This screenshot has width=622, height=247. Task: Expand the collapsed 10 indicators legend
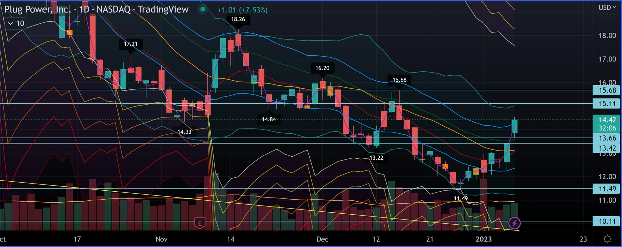point(16,23)
